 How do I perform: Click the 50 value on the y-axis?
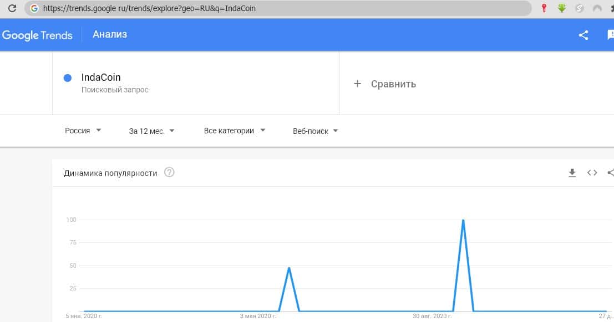pos(73,266)
